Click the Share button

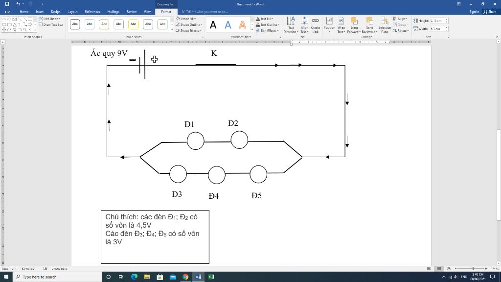(490, 12)
